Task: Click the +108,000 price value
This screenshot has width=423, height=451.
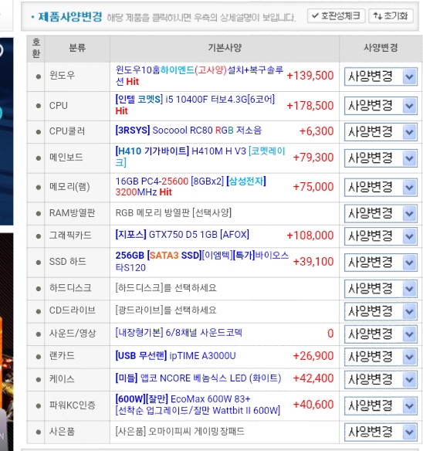Action: click(310, 236)
